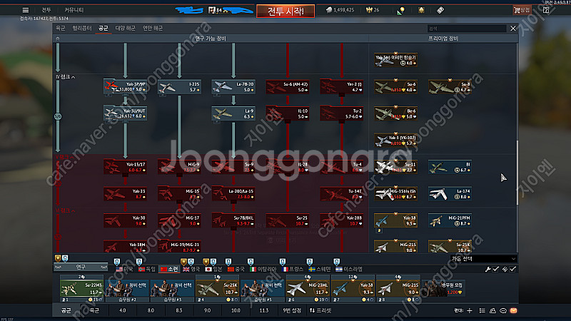The height and width of the screenshot is (321, 571).
Task: Toggle the checkbox beside the wrench icon
Action: click(495, 270)
